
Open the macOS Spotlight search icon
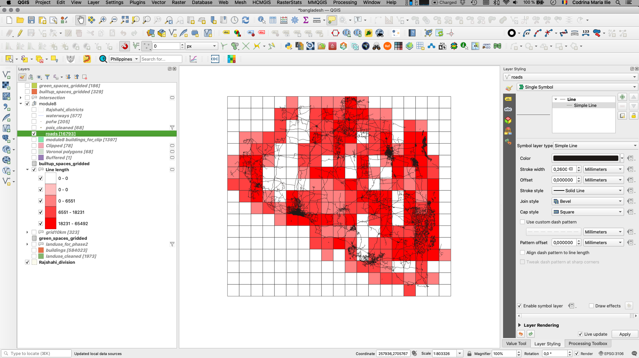coord(618,2)
